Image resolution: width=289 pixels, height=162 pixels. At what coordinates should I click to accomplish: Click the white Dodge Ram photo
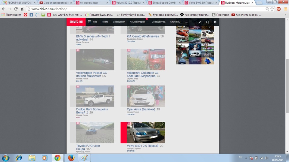pyautogui.click(x=95, y=96)
